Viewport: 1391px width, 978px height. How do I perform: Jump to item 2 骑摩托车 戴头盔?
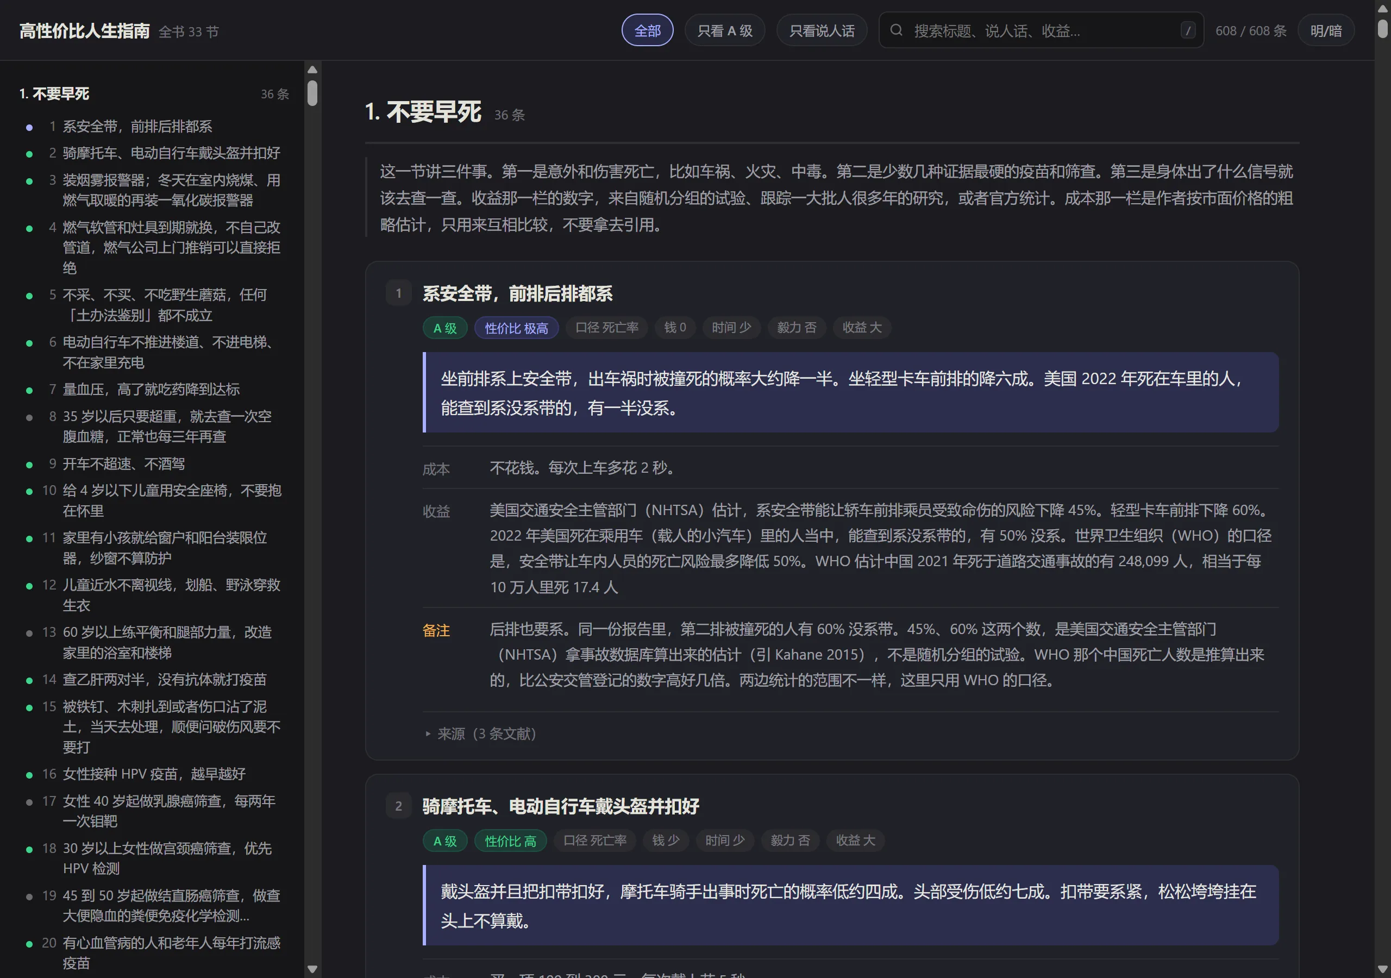point(154,153)
